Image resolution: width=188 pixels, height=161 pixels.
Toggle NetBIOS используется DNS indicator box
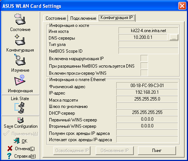[x=144, y=66]
